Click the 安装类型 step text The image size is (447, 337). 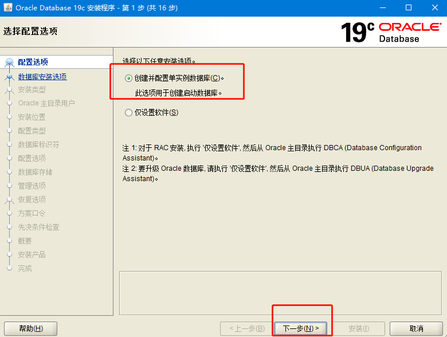pyautogui.click(x=32, y=89)
